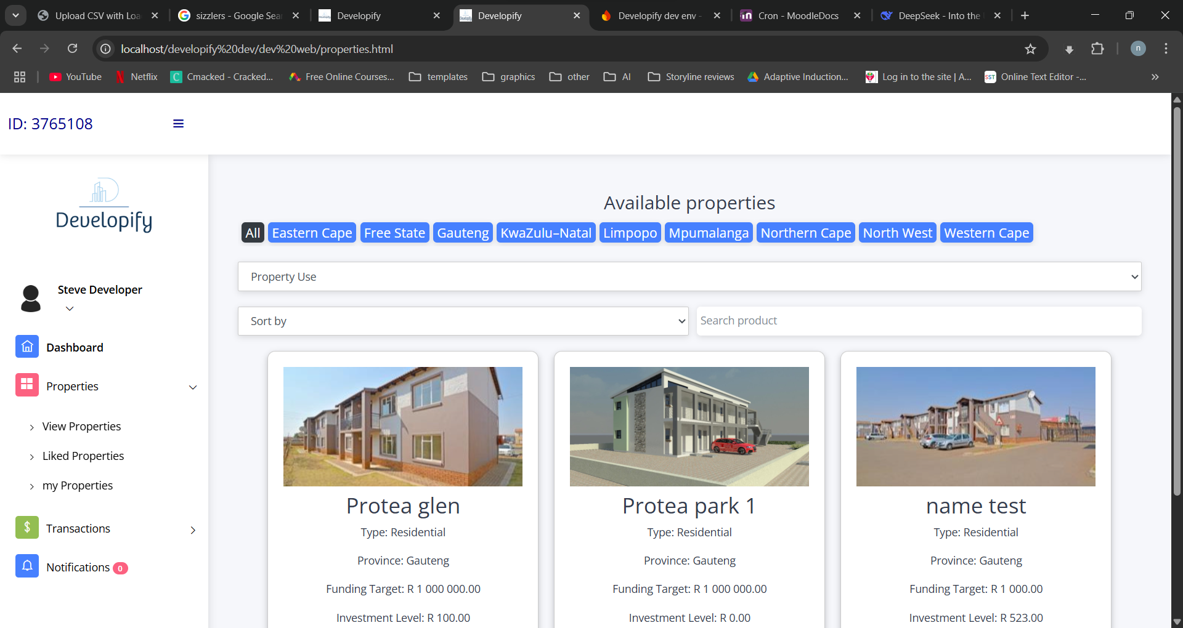
Task: Filter properties by Gauteng
Action: [463, 233]
